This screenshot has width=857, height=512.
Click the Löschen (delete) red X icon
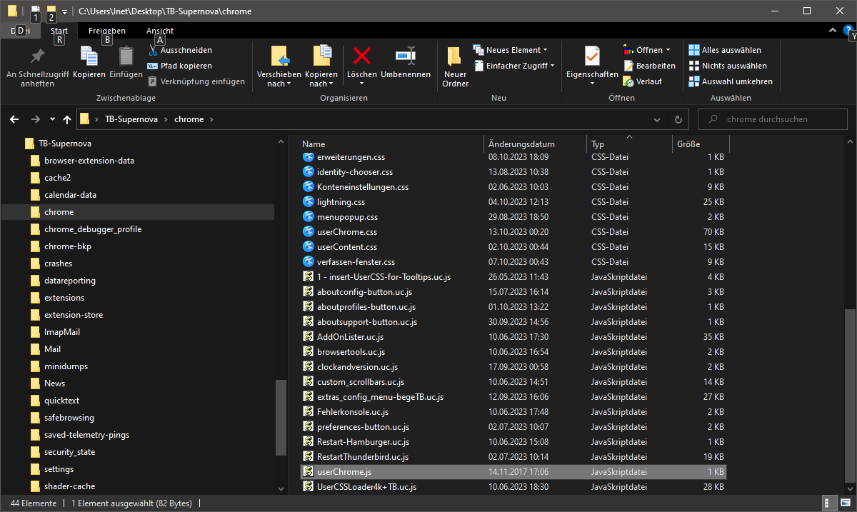362,56
